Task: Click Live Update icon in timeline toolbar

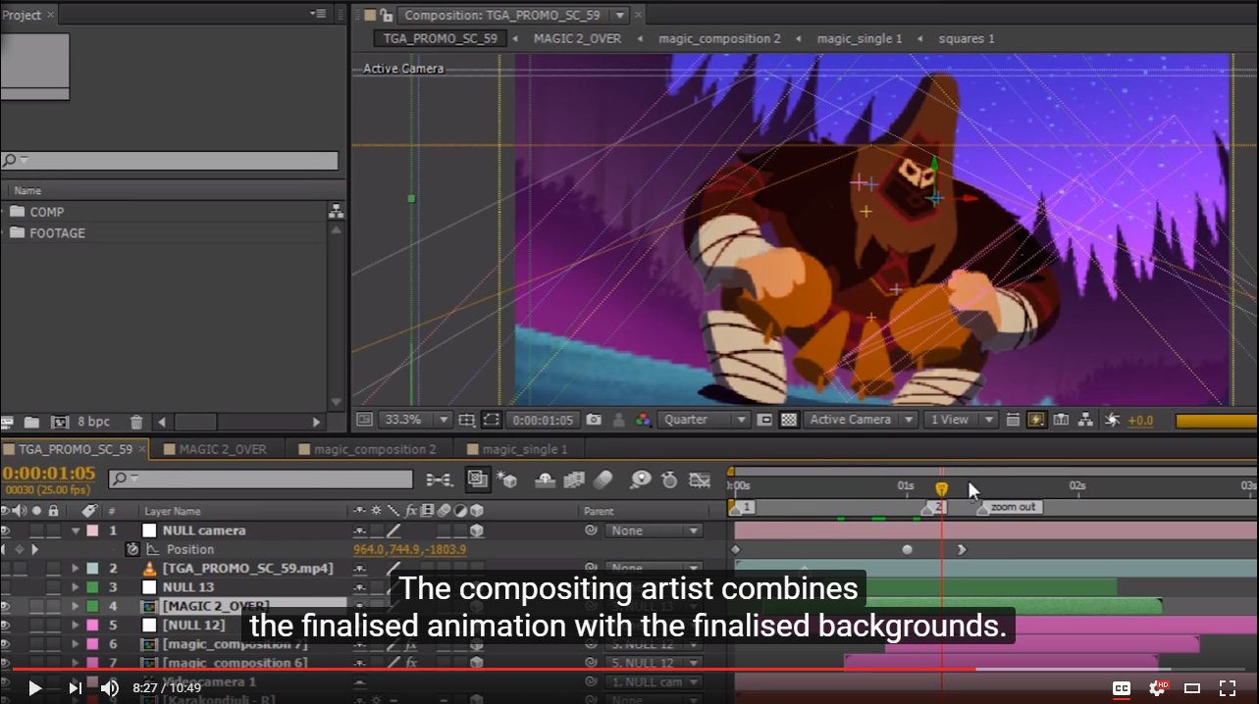Action: point(478,479)
